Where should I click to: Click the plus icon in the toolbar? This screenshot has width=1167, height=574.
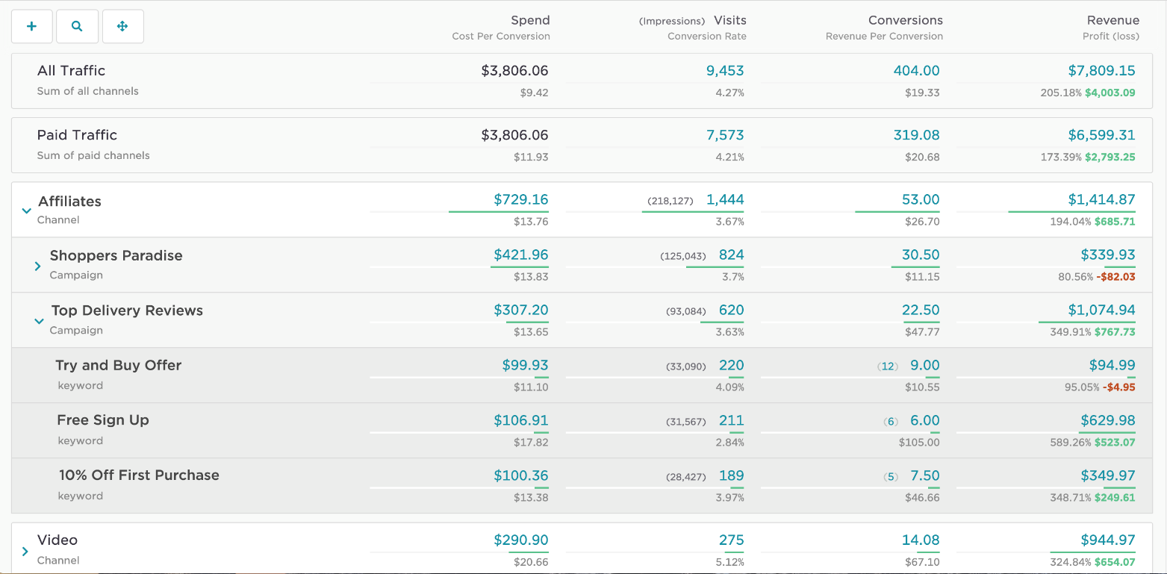(x=31, y=25)
